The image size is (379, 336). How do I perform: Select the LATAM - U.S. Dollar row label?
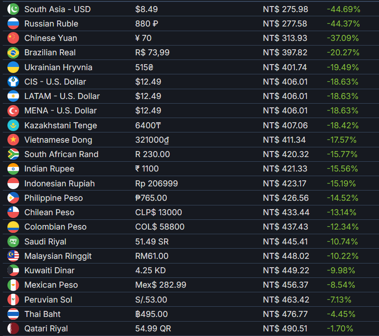coord(62,96)
